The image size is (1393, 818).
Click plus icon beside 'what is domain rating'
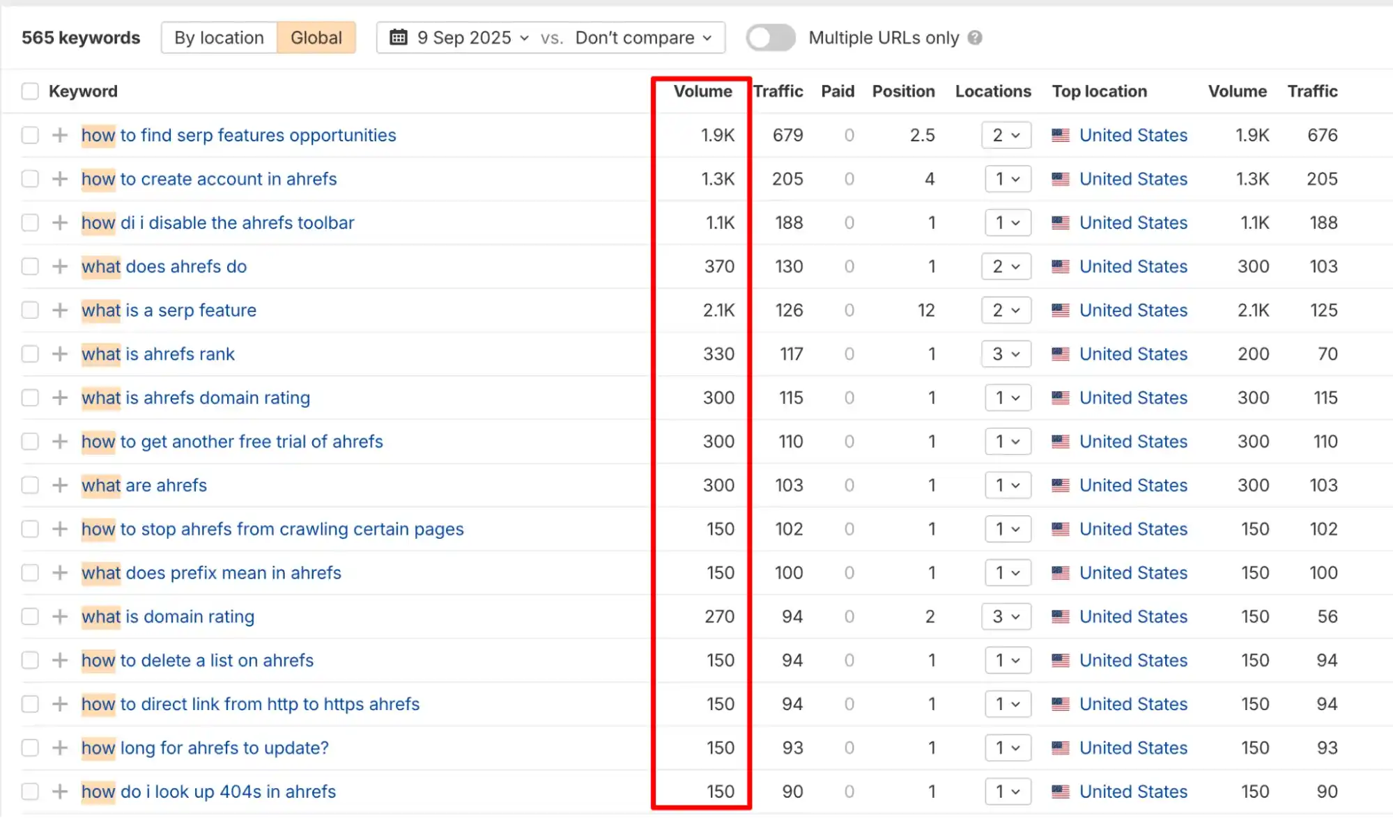pos(60,617)
